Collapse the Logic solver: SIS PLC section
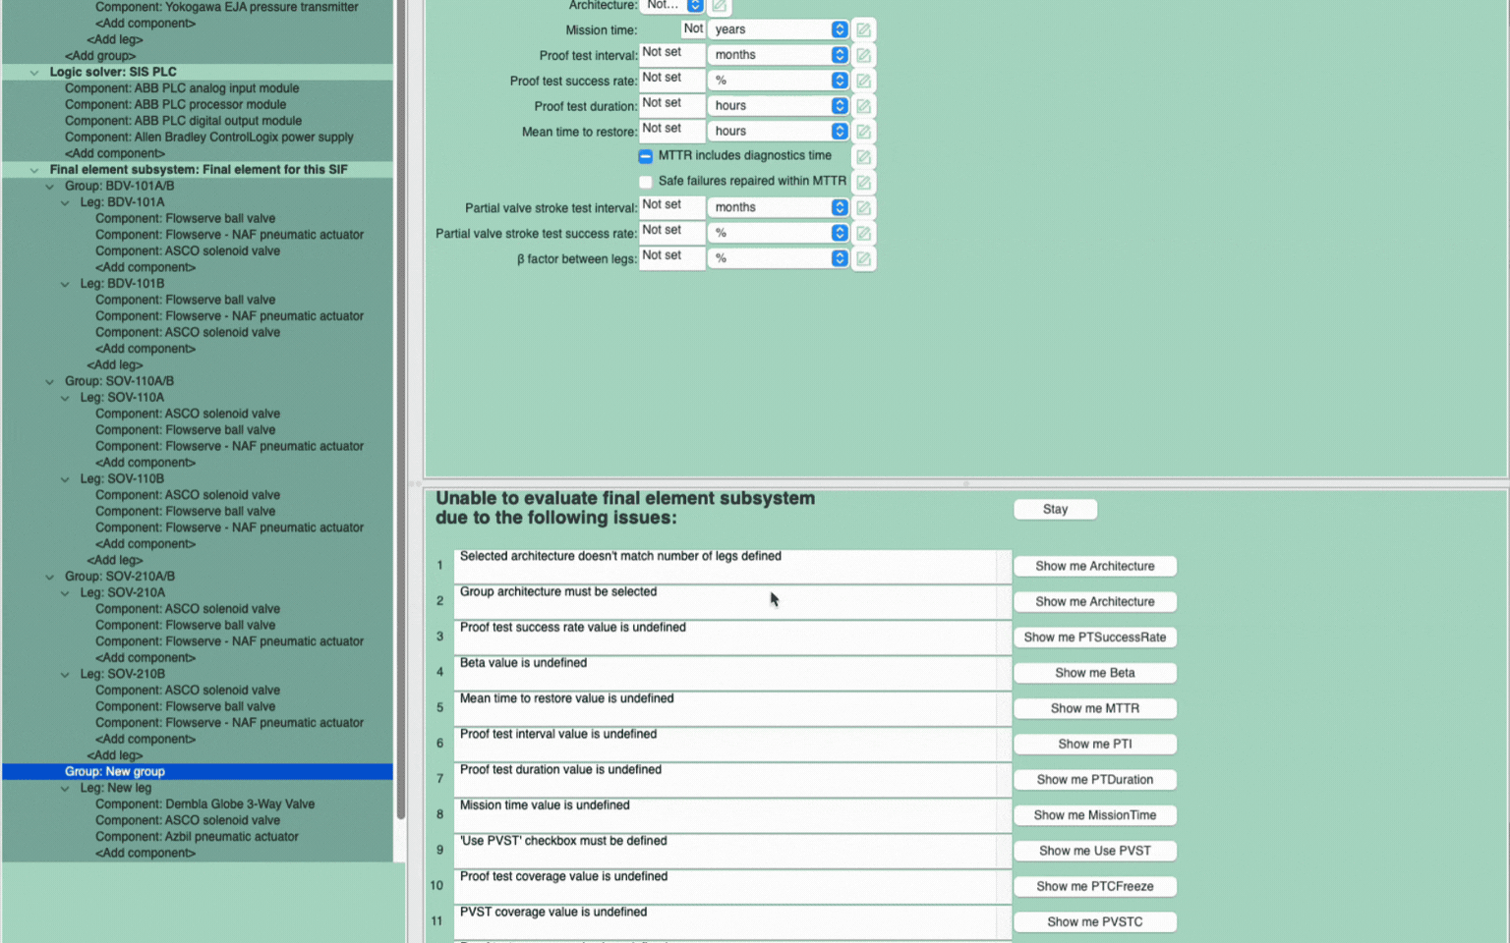 (34, 73)
